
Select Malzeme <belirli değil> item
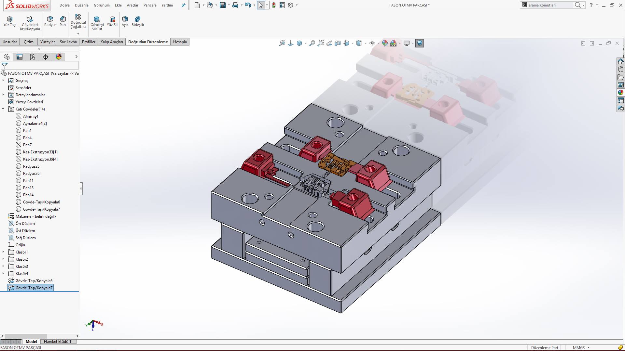(36, 216)
